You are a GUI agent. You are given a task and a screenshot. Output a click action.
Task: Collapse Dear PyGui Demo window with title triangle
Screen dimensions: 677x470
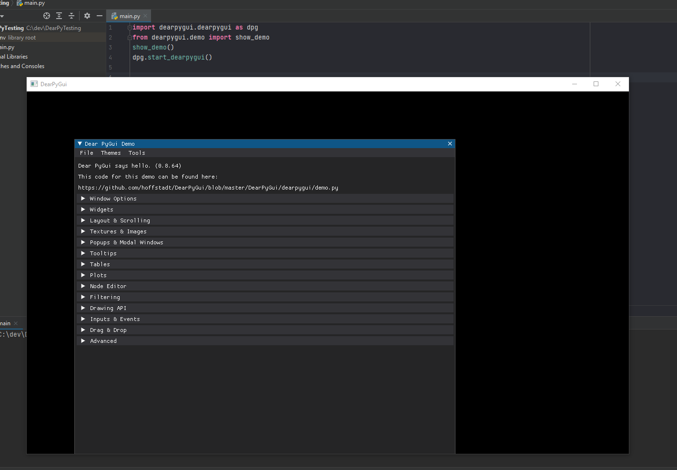coord(80,144)
